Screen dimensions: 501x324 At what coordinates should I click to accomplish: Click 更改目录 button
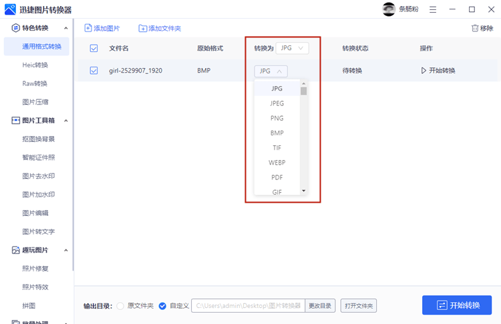click(x=320, y=306)
